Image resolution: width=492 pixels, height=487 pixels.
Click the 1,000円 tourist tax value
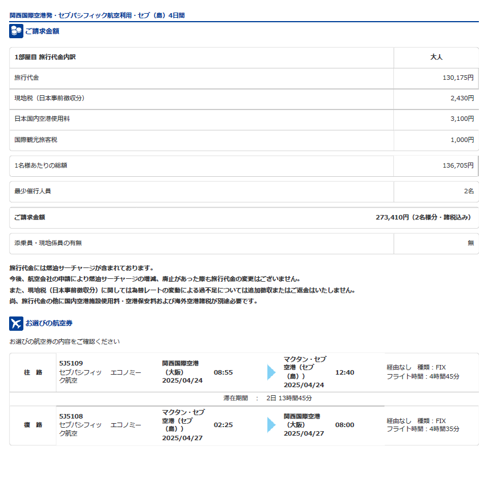(x=462, y=140)
